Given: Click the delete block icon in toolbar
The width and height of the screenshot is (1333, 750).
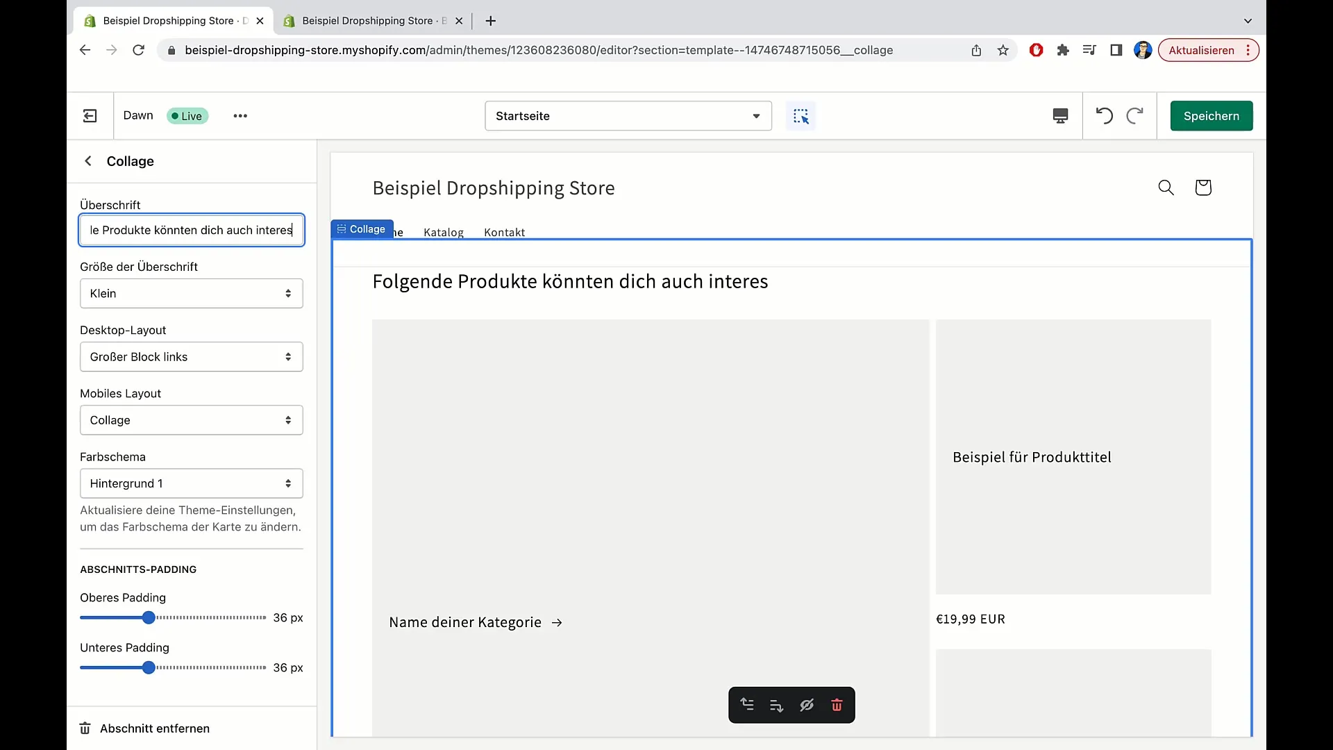Looking at the screenshot, I should point(836,704).
